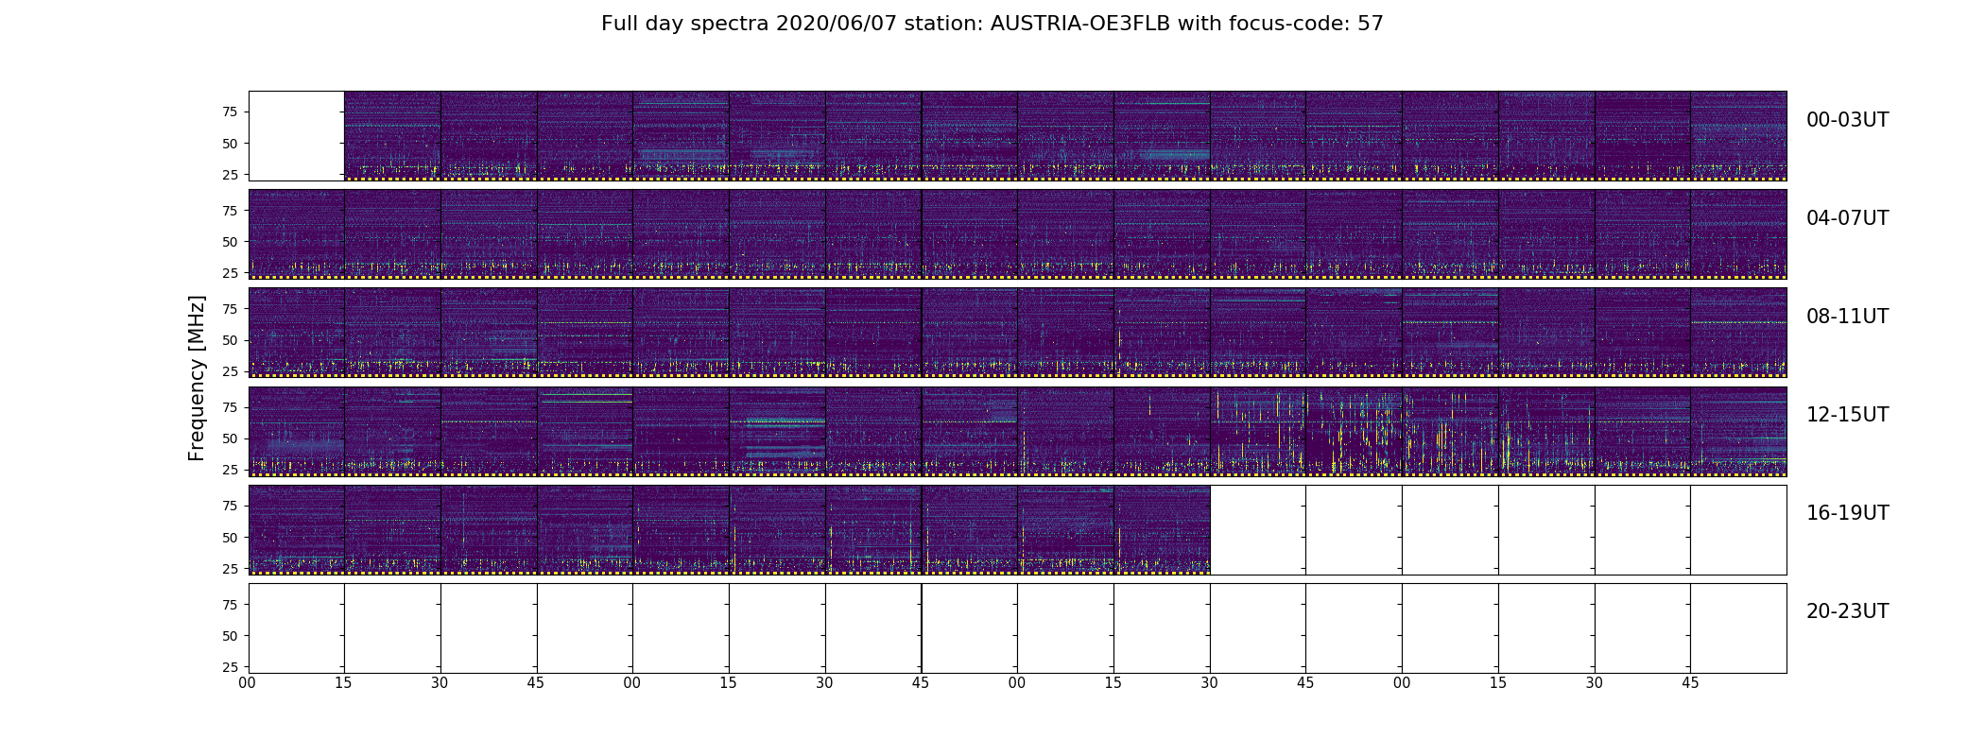Click the 25 tick of the 20-23UT row
Image resolution: width=1985 pixels, height=756 pixels.
coord(230,667)
